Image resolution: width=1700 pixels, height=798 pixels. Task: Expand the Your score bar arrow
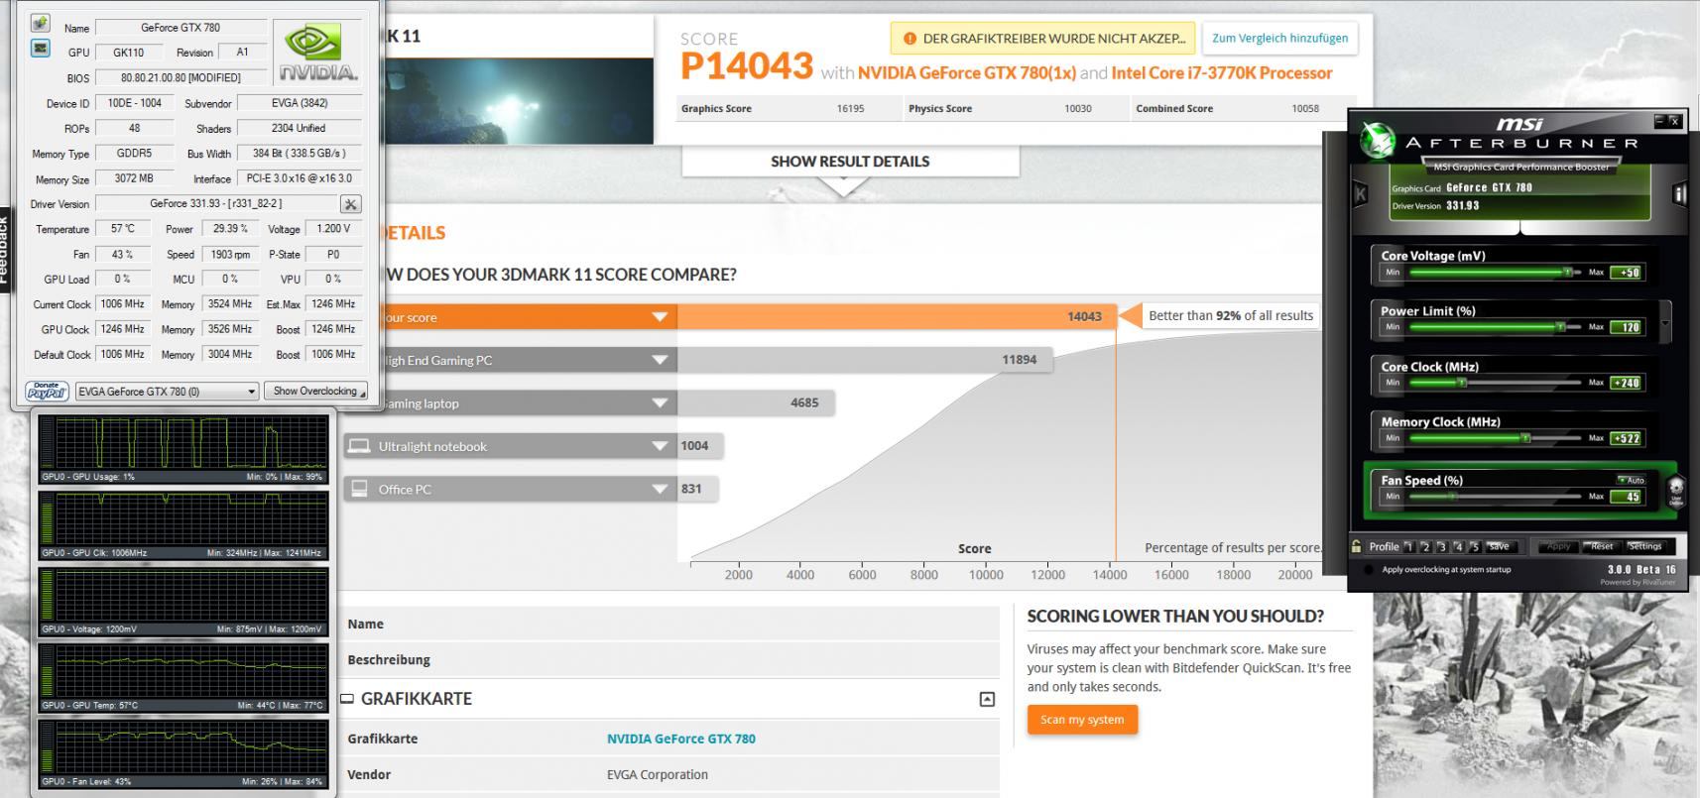[x=660, y=317]
